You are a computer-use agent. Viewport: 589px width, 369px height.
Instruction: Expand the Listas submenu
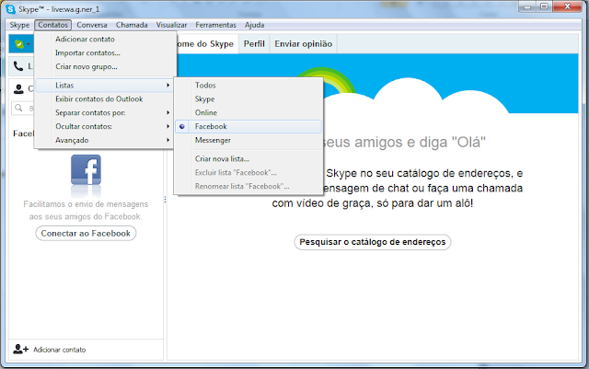pyautogui.click(x=106, y=86)
